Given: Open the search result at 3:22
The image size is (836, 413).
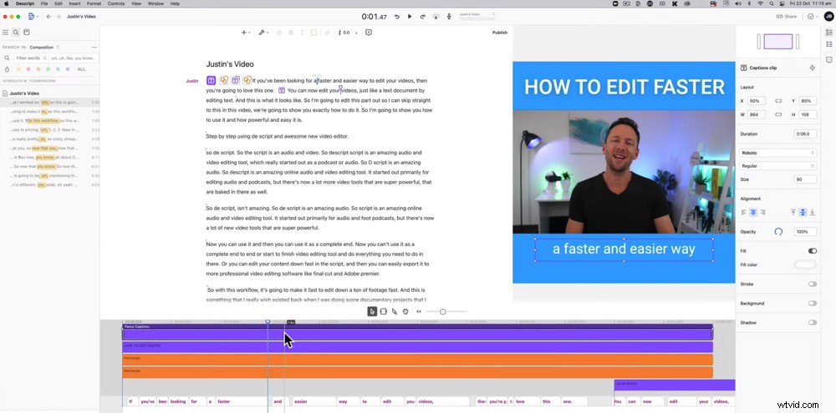Looking at the screenshot, I should [51, 129].
